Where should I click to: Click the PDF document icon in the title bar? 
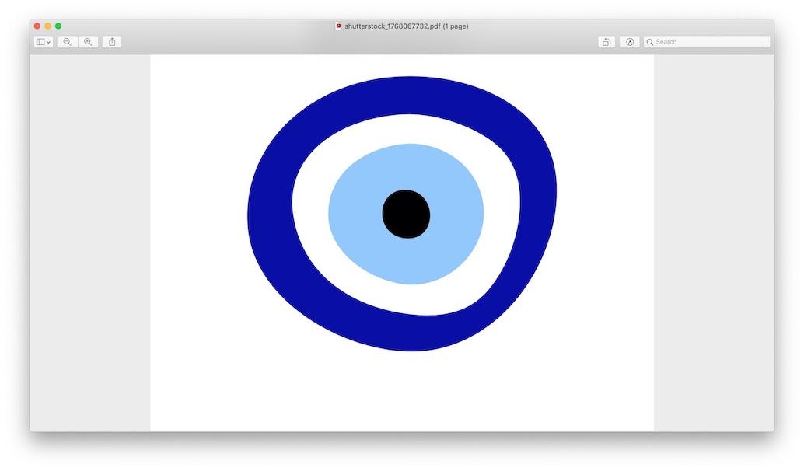coord(339,26)
